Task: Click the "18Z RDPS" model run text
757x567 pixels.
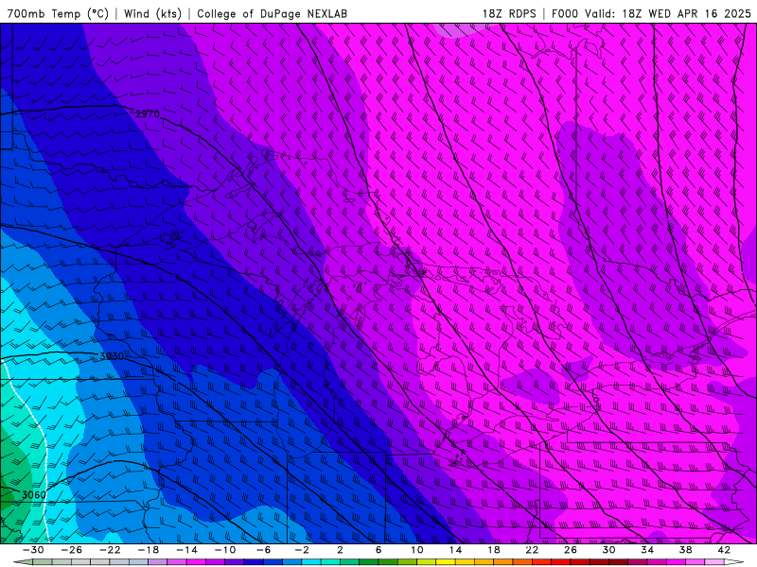Action: [x=509, y=13]
